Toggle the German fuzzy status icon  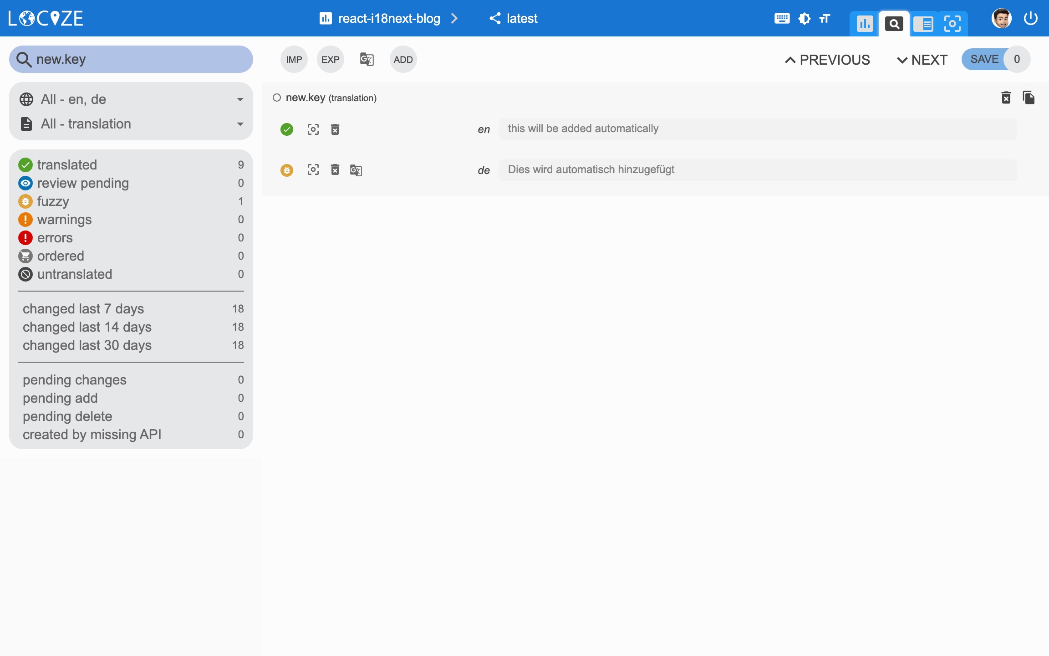point(287,170)
